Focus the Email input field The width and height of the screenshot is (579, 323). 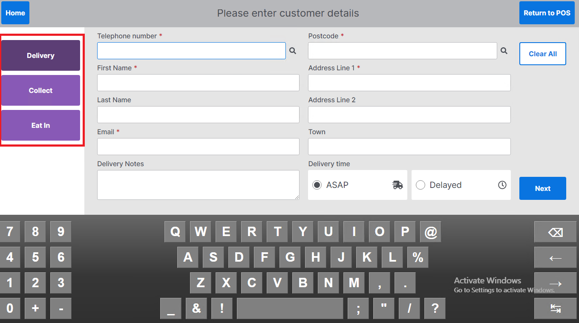[x=198, y=147]
